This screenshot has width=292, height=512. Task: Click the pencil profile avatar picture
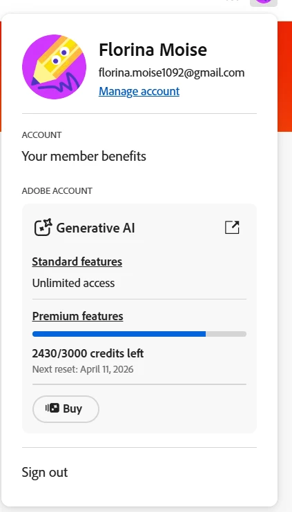(55, 67)
